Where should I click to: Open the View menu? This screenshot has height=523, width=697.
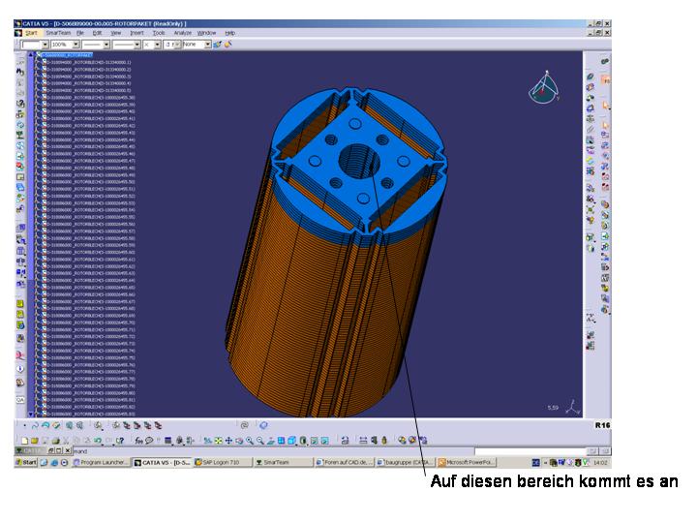[x=115, y=33]
